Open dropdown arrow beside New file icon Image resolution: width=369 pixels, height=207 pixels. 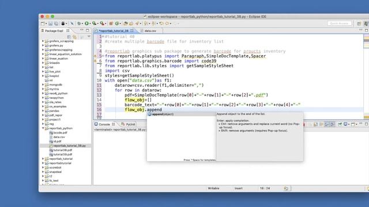(x=46, y=24)
